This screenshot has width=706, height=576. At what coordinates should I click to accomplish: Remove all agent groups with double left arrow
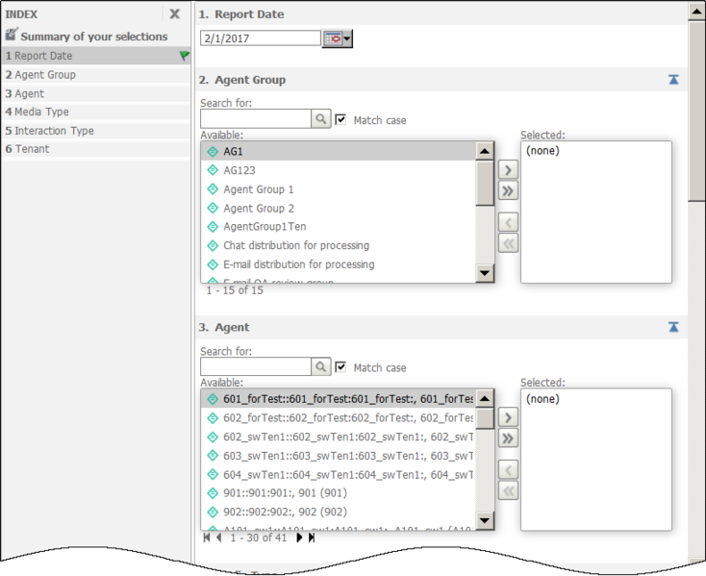[508, 243]
